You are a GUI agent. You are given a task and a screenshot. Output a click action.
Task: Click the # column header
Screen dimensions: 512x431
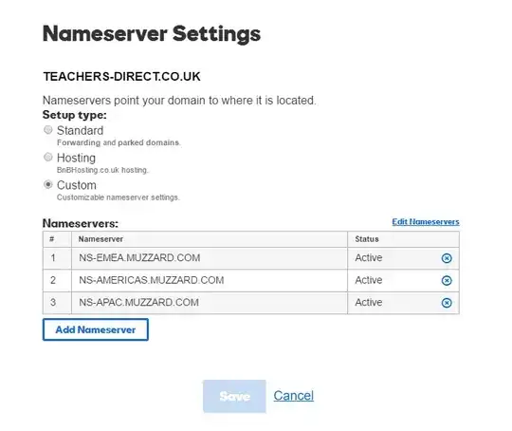click(x=57, y=239)
